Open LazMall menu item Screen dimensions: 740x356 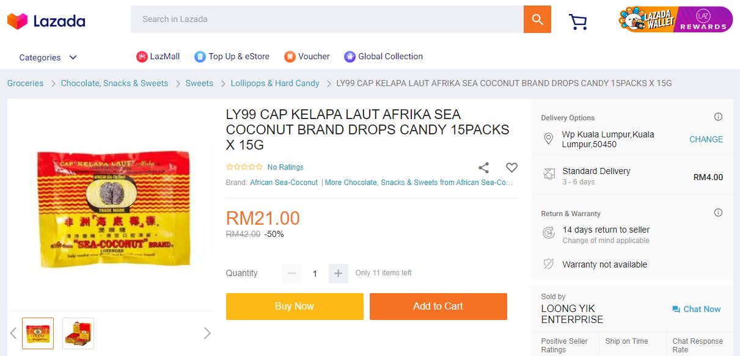pos(158,57)
